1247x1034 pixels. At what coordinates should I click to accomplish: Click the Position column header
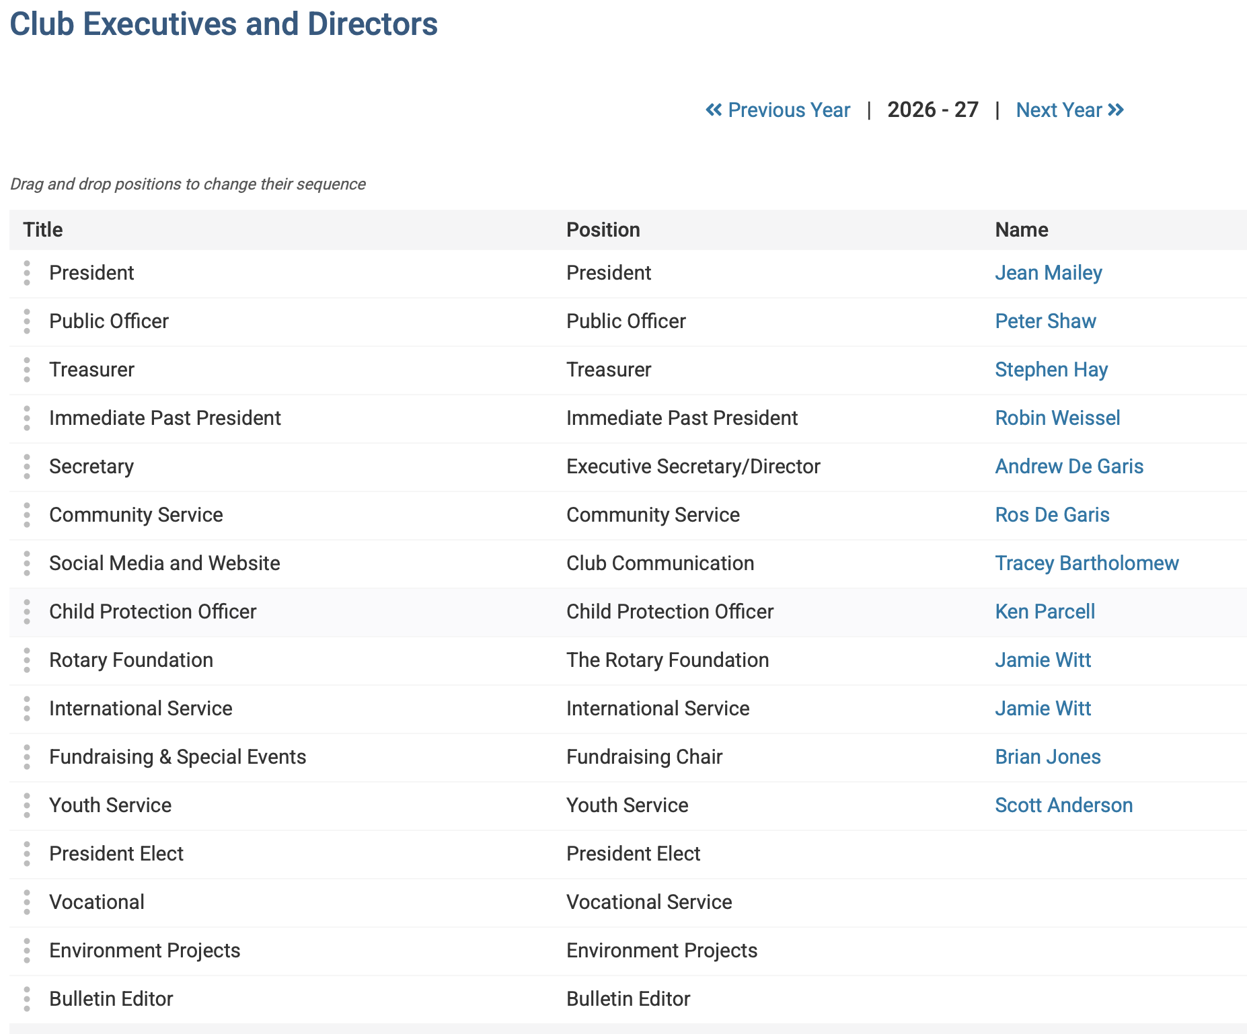[x=603, y=230]
